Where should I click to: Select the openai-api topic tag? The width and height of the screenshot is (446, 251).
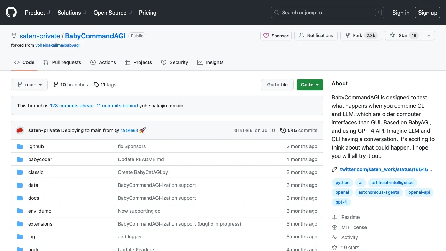click(x=419, y=192)
